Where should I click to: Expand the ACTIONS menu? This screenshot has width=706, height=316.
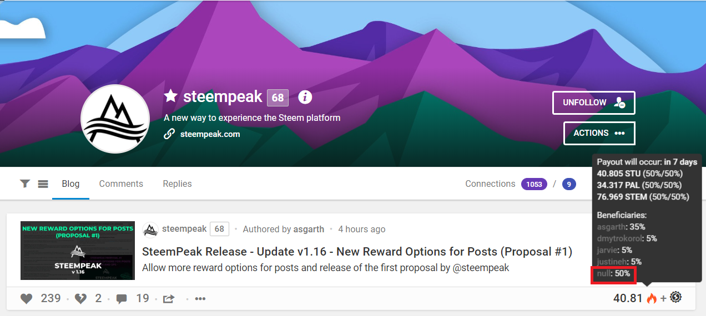click(x=599, y=133)
